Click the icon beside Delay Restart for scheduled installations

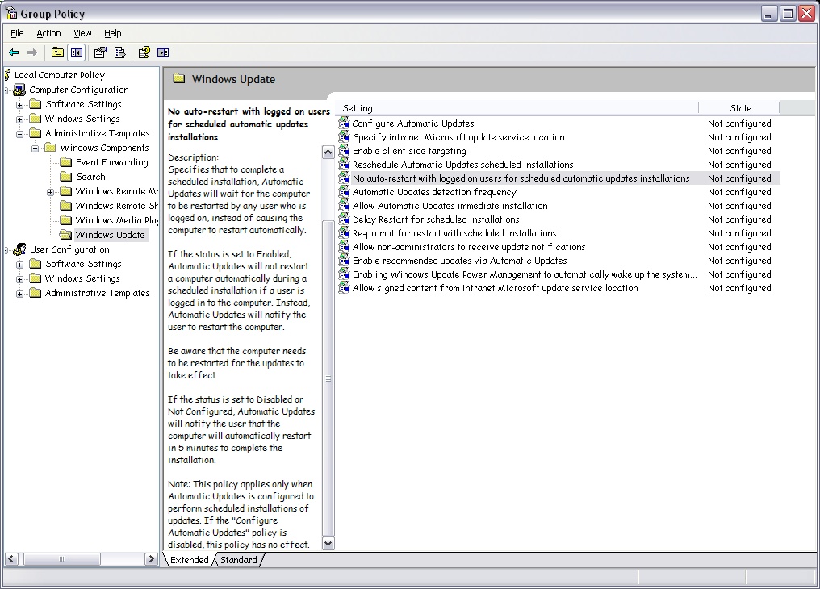[344, 219]
